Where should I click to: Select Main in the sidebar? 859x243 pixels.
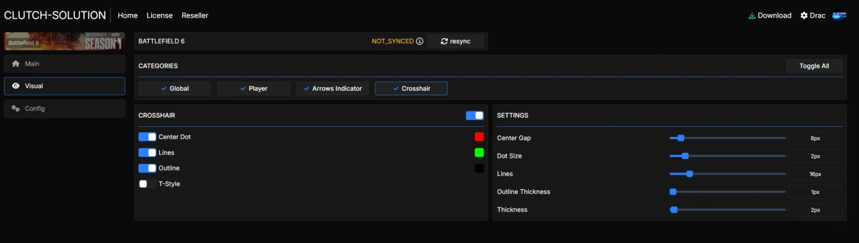click(x=64, y=64)
